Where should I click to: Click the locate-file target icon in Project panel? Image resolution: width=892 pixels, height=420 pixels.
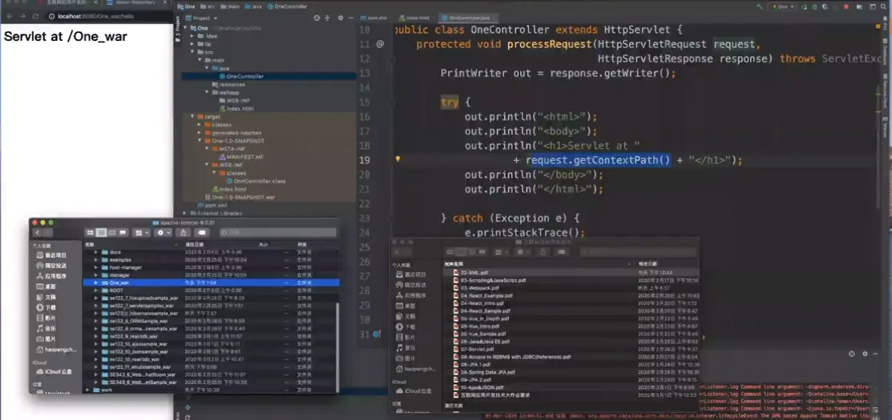click(x=317, y=18)
